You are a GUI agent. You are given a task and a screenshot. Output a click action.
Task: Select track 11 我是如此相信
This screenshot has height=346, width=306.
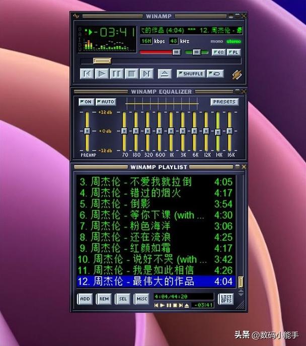[x=156, y=270]
